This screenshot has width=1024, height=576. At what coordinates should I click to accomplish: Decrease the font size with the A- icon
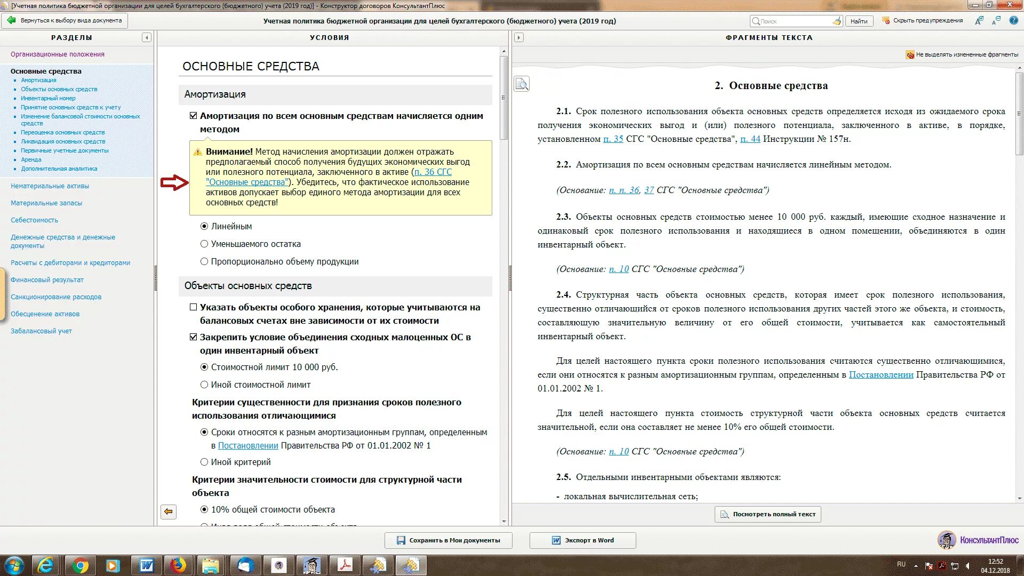tap(996, 21)
